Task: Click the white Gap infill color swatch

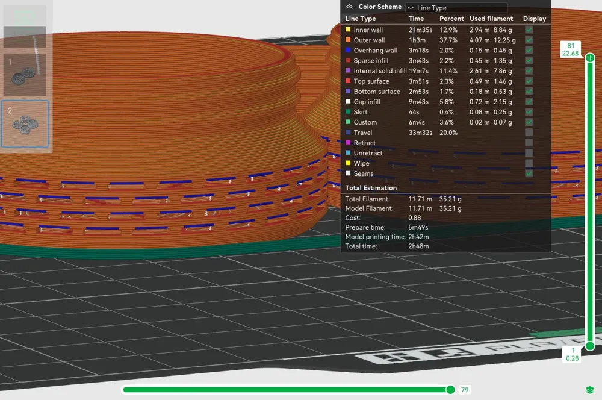Action: [x=348, y=102]
